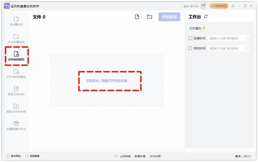
Task: Switch to 文件时间属性 tab
Action: point(16,56)
